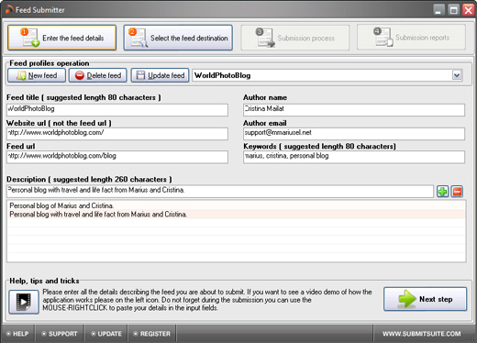Expand the WorldPhotoBlog profile dropdown arrow

click(457, 75)
